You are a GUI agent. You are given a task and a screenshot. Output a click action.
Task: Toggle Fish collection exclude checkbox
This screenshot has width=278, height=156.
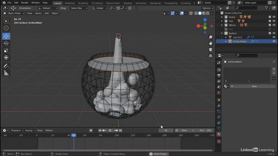(270, 21)
